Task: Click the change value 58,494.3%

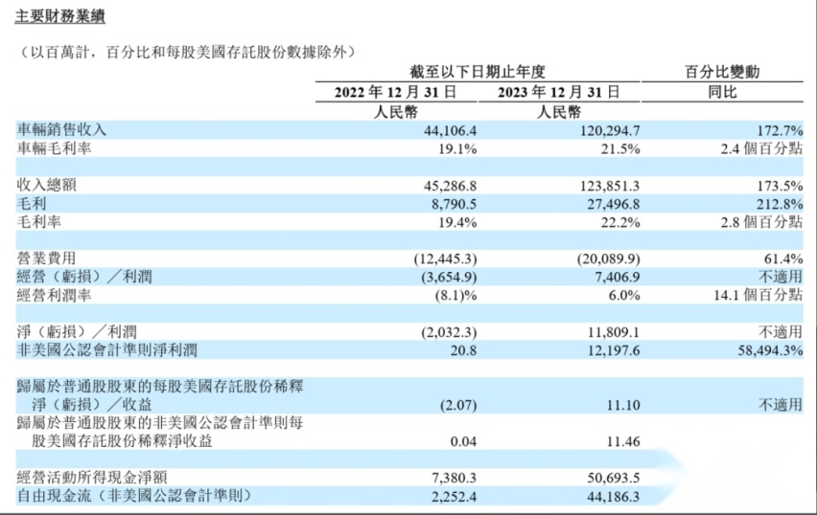Action: [x=770, y=351]
